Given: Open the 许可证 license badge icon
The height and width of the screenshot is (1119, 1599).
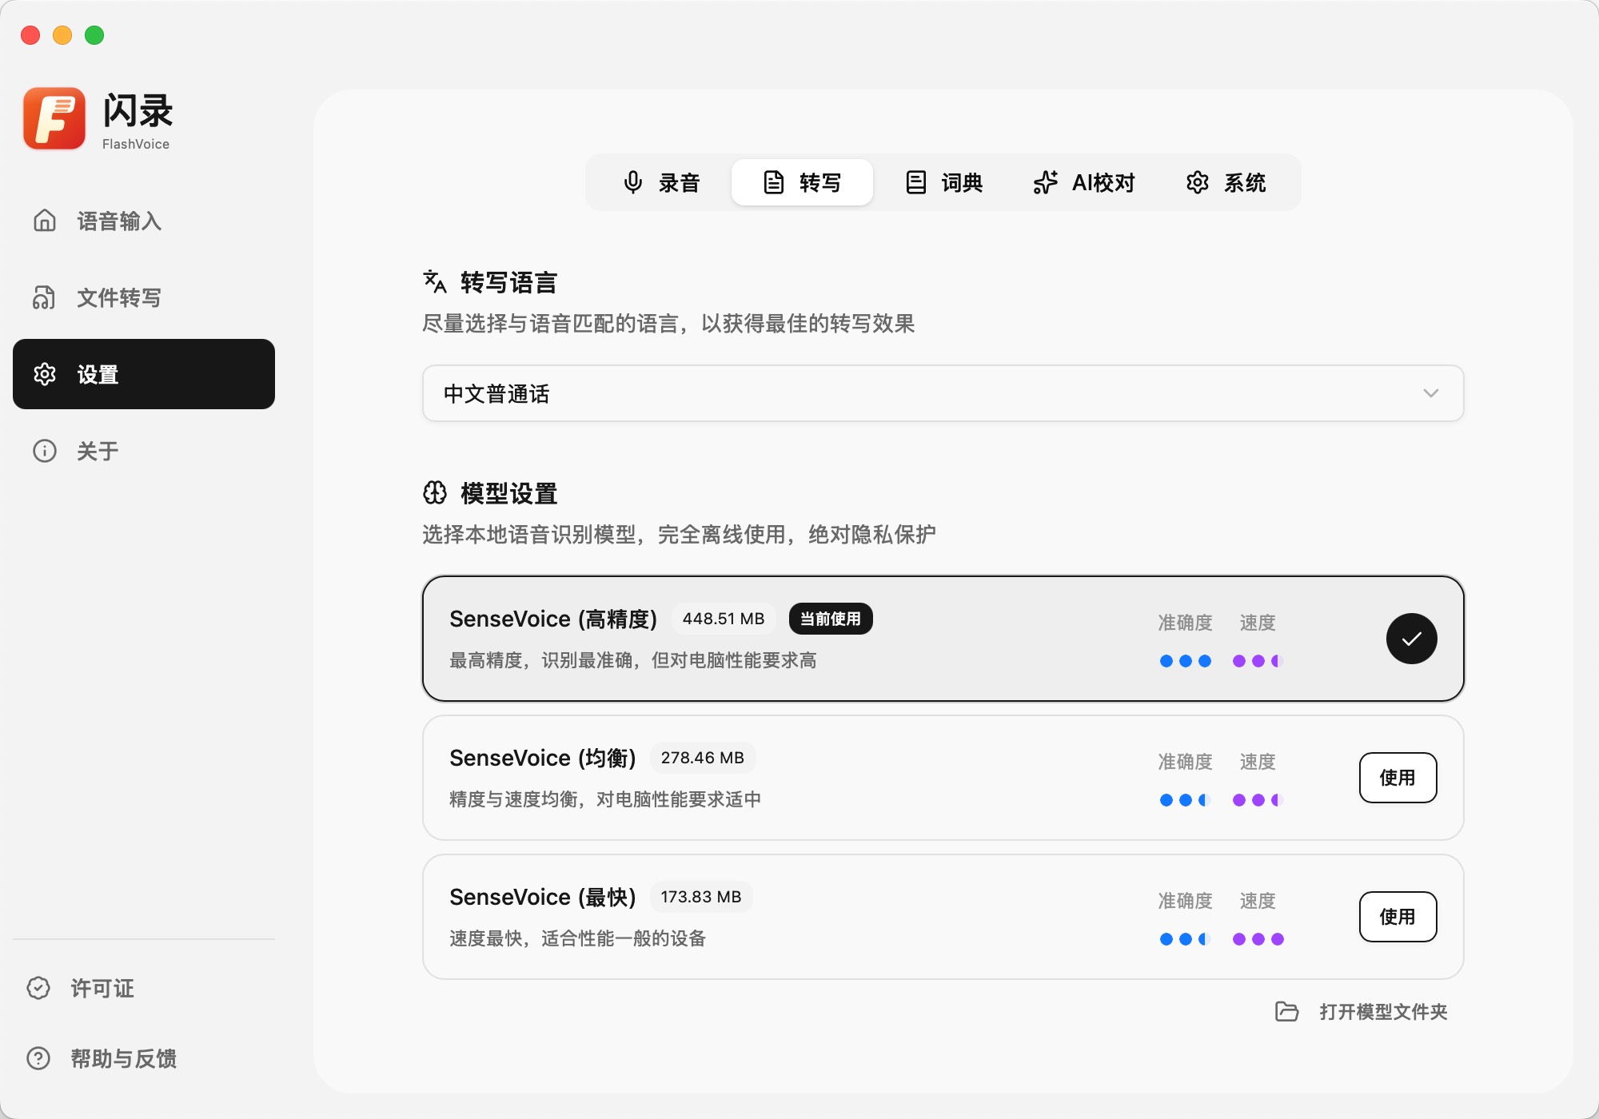Looking at the screenshot, I should click(x=38, y=988).
